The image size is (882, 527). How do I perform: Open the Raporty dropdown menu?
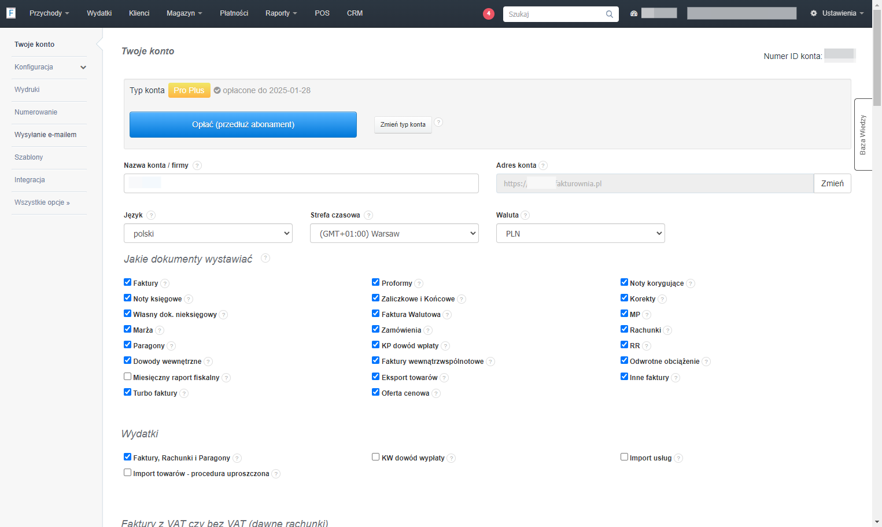[281, 13]
